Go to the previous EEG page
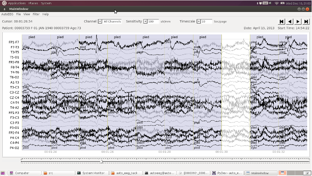Image resolution: width=312 pixels, height=176 pixels. click(x=290, y=21)
